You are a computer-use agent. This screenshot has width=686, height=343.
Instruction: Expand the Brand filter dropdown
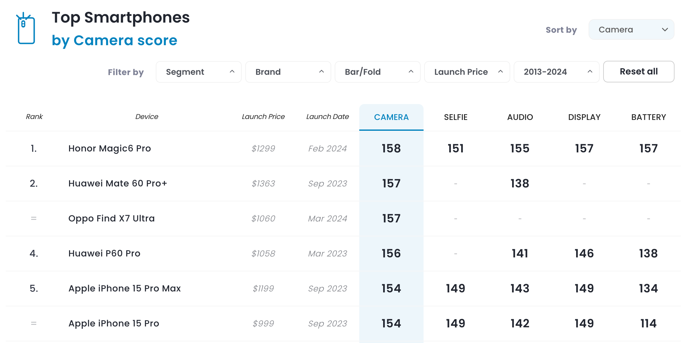(x=288, y=72)
